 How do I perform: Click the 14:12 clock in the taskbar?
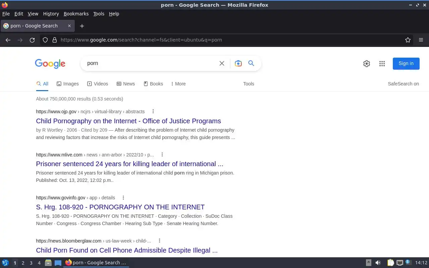(x=421, y=263)
